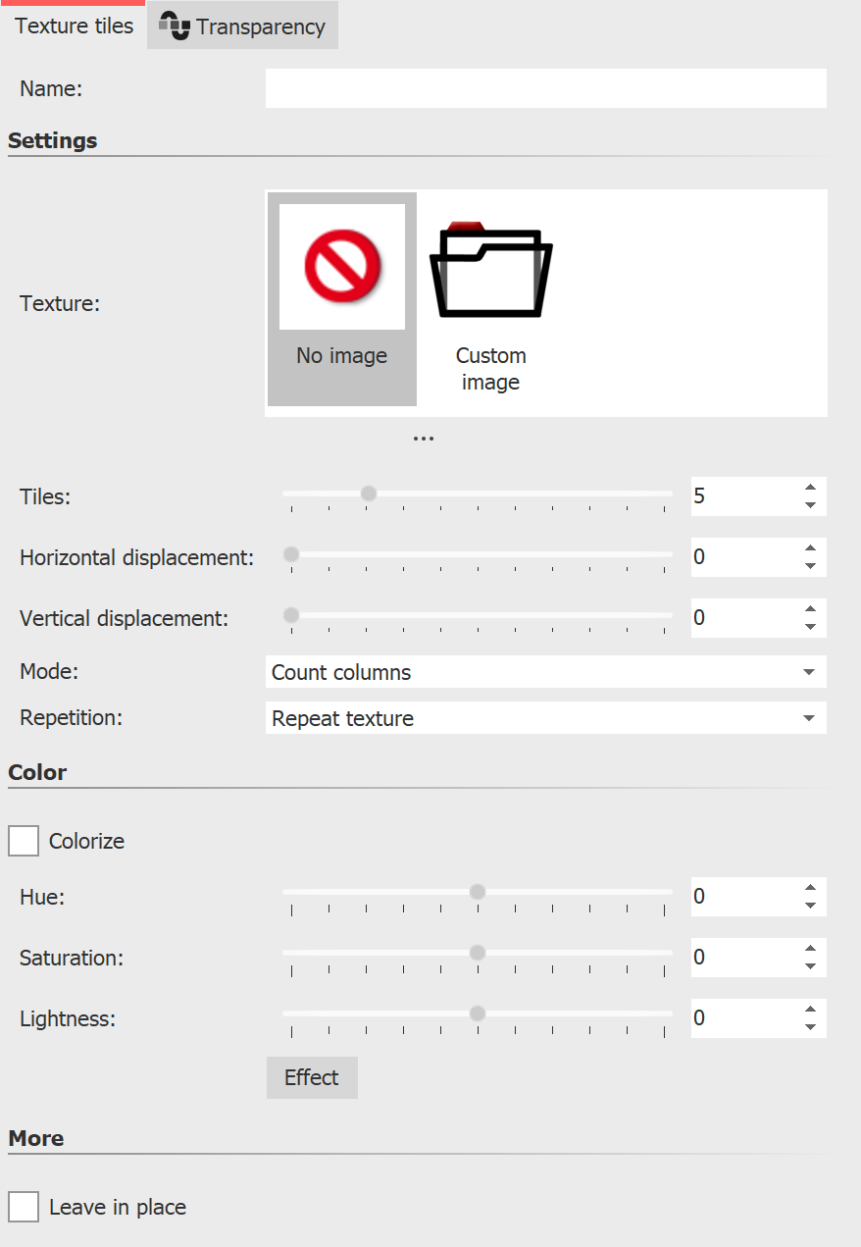Increase the Tiles value with up arrow
The image size is (861, 1247).
(x=810, y=488)
